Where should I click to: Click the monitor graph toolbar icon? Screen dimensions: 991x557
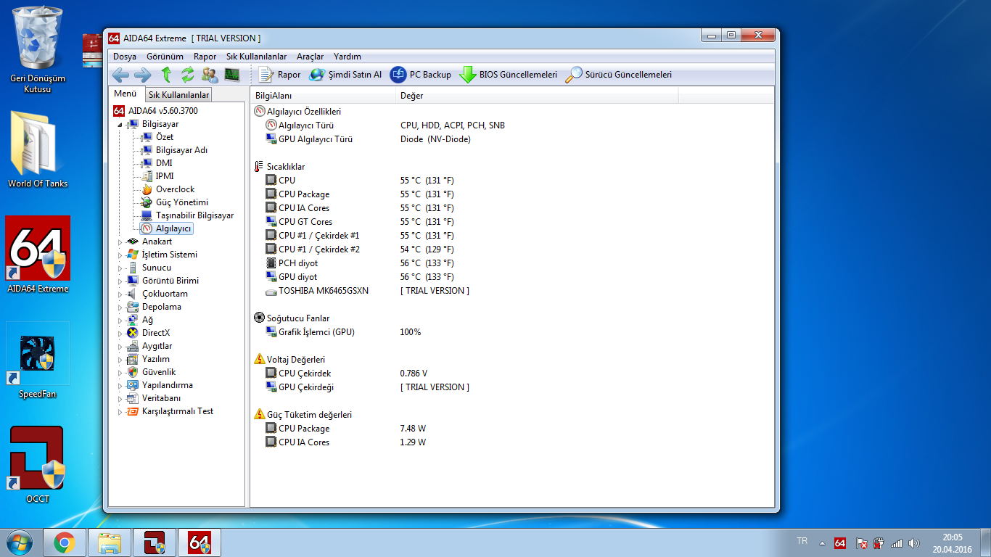point(232,74)
